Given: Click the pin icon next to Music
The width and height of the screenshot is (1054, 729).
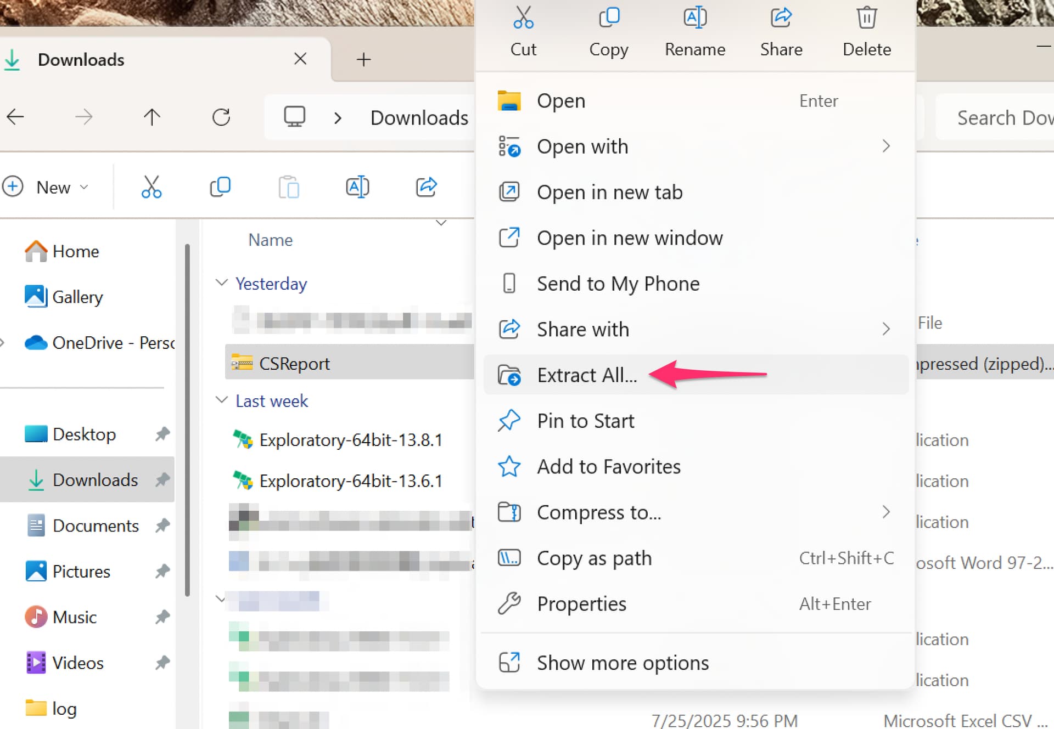Looking at the screenshot, I should tap(162, 617).
